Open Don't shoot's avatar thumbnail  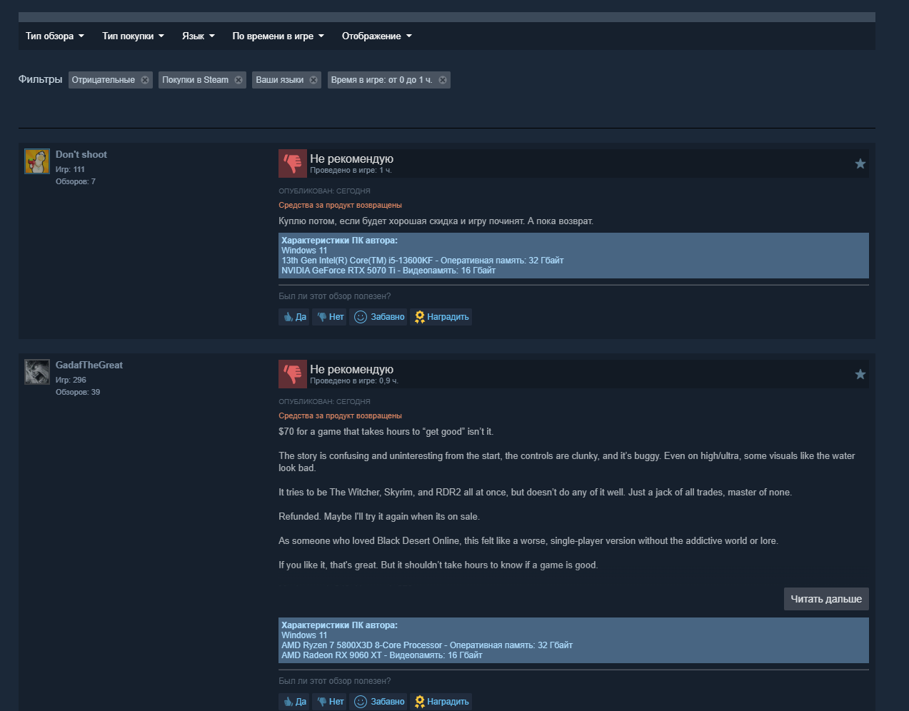(x=37, y=161)
